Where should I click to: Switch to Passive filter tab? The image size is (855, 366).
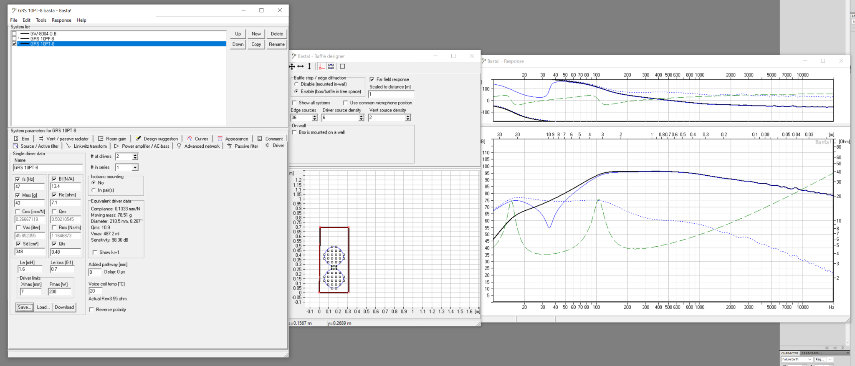point(243,146)
